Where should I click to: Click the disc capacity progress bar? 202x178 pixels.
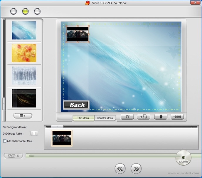(101, 156)
